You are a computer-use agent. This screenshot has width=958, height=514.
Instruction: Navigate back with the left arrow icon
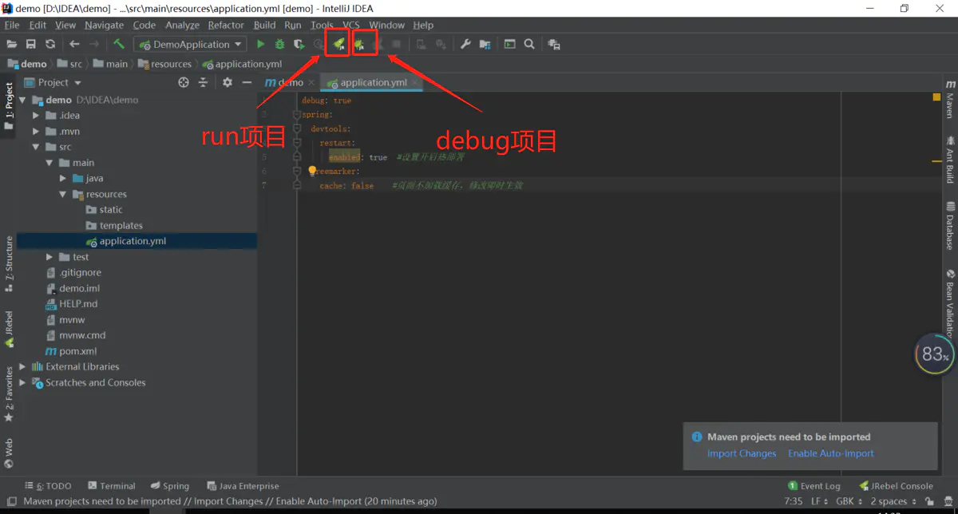(74, 45)
